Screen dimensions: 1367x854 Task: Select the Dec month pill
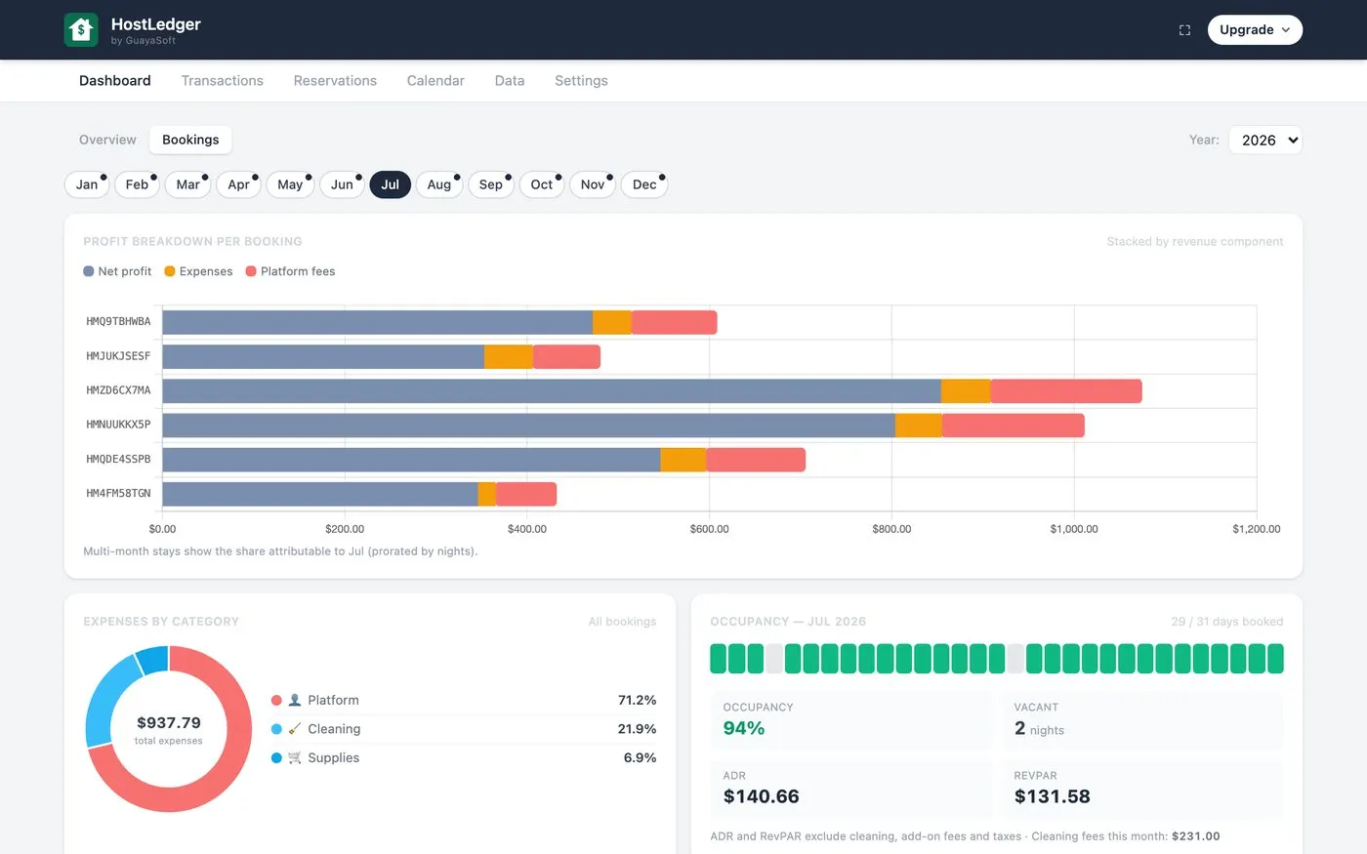[644, 184]
